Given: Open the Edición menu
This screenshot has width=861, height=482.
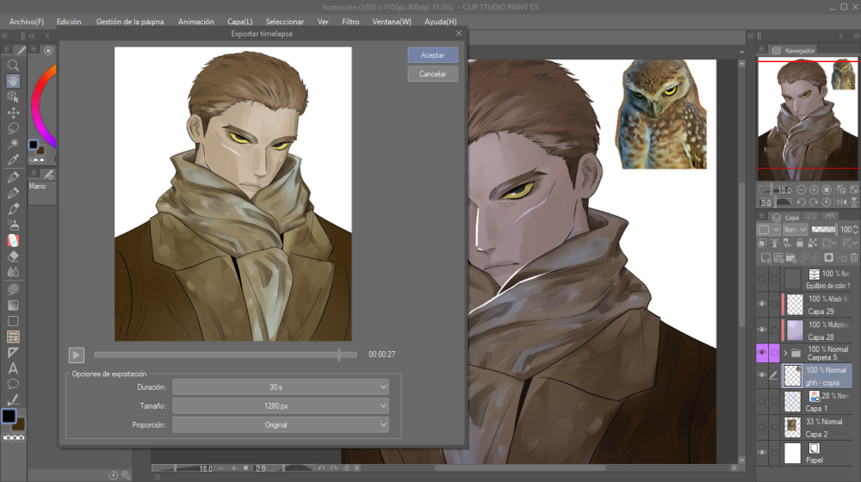Looking at the screenshot, I should pos(69,22).
